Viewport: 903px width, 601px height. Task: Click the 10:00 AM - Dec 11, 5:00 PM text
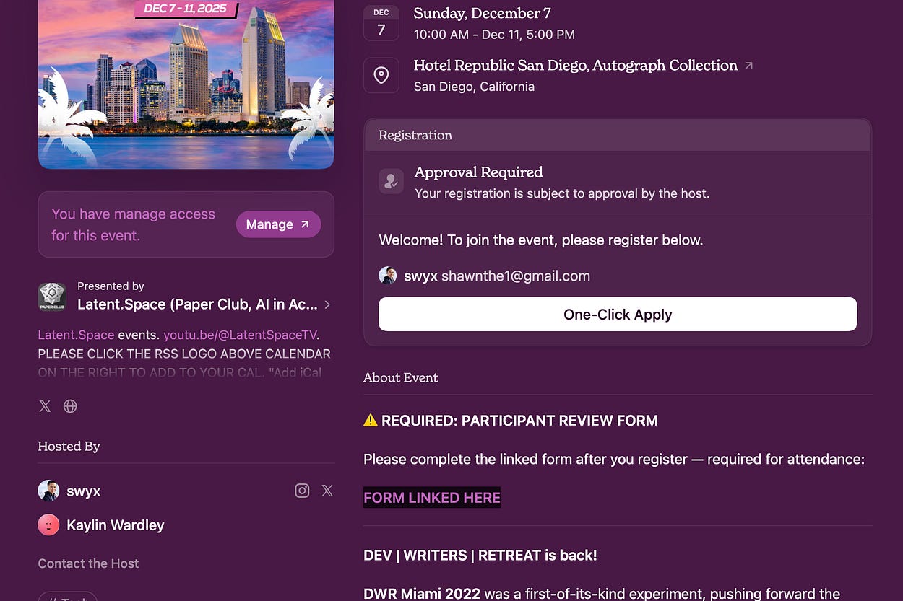494,34
